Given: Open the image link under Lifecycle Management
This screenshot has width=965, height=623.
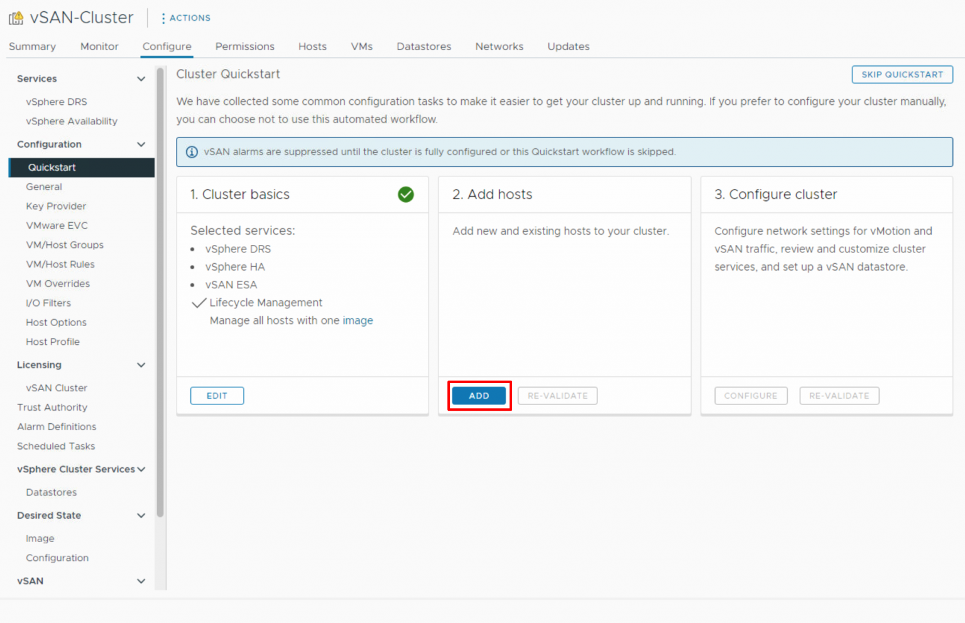Looking at the screenshot, I should point(358,320).
